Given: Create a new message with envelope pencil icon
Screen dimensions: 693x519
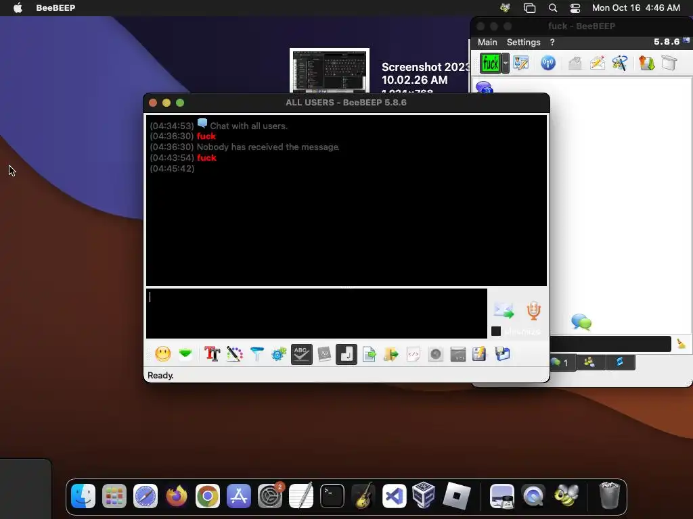Looking at the screenshot, I should point(597,63).
